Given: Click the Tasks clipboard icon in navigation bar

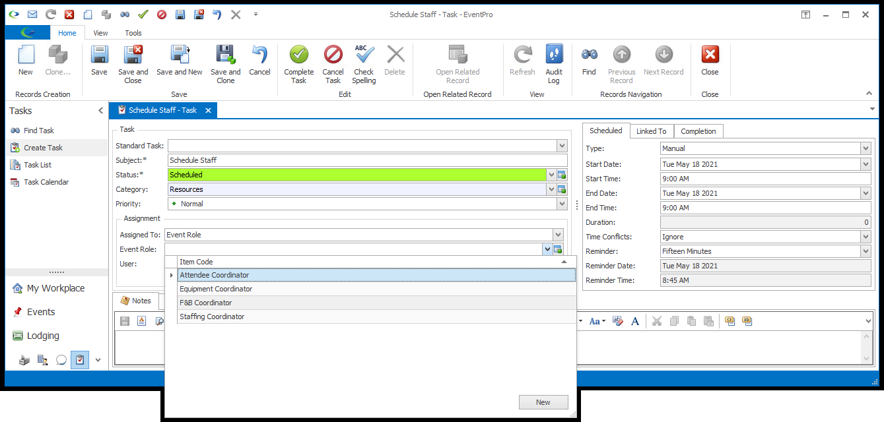Looking at the screenshot, I should point(80,360).
